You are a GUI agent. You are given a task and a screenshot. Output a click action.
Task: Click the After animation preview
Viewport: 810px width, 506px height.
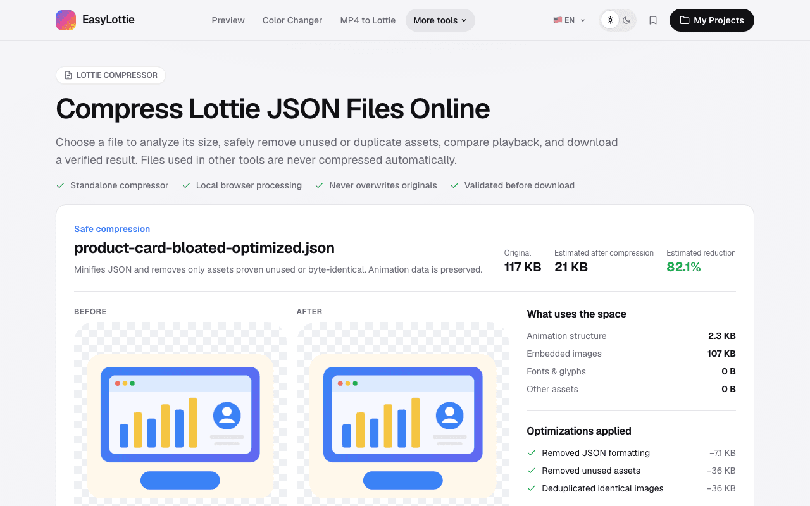click(x=402, y=414)
